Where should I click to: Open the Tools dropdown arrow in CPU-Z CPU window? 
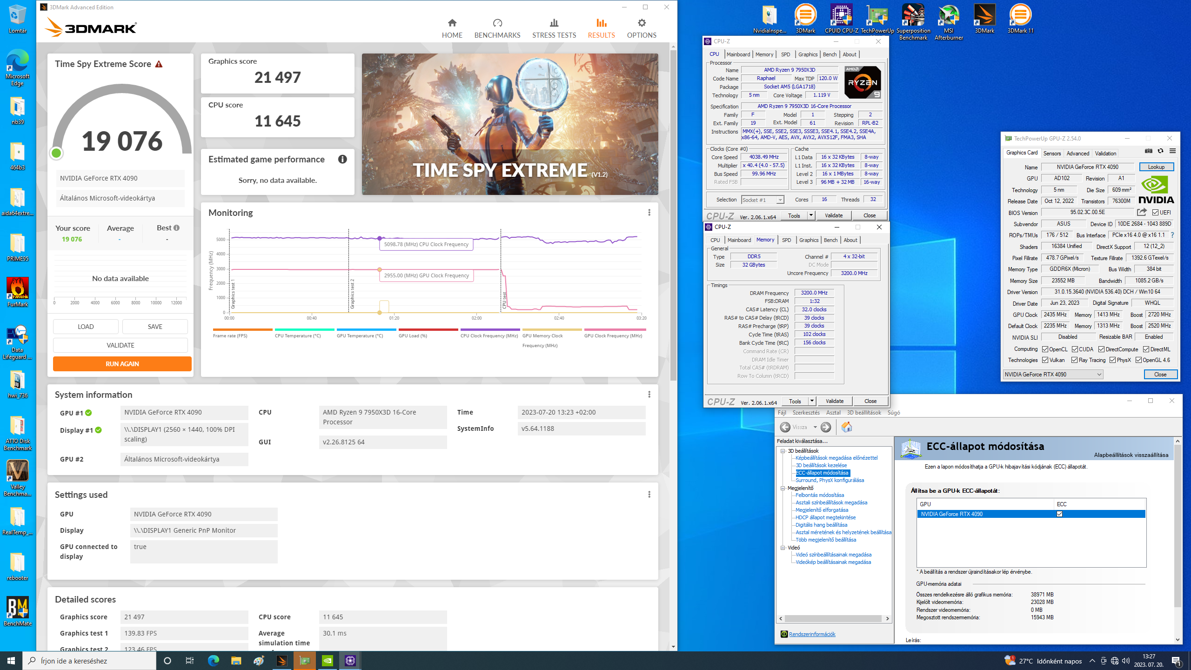tap(811, 215)
